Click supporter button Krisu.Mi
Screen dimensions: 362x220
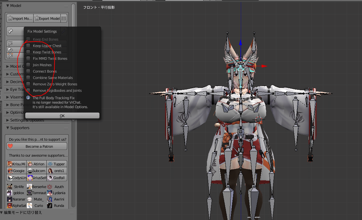click(x=17, y=164)
